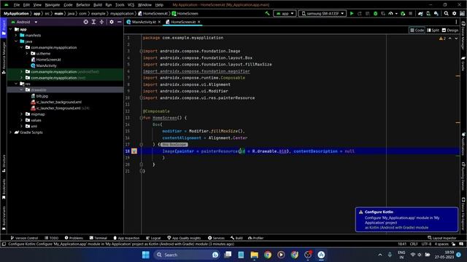Click the editor tab options kebab menu
The width and height of the screenshot is (467, 262).
point(456,22)
